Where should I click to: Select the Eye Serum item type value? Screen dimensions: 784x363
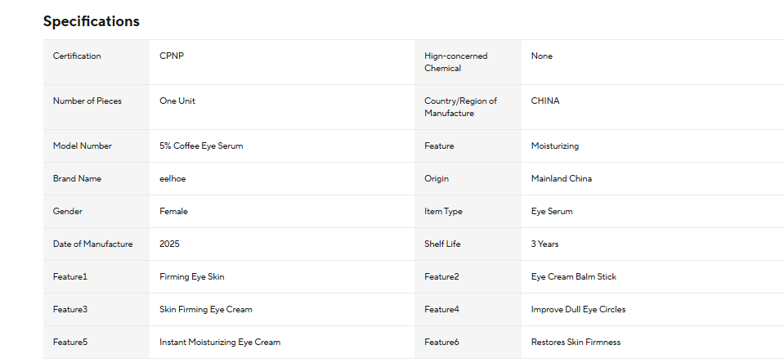click(x=552, y=211)
